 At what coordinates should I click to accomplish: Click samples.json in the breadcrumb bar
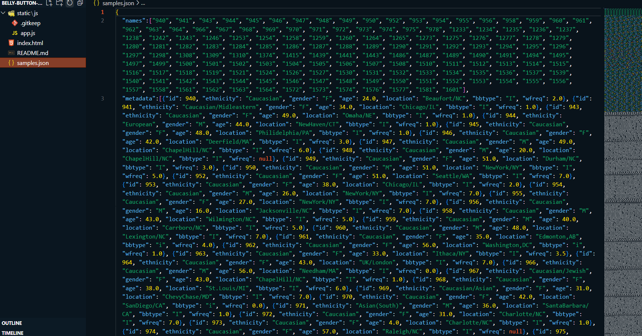click(118, 3)
